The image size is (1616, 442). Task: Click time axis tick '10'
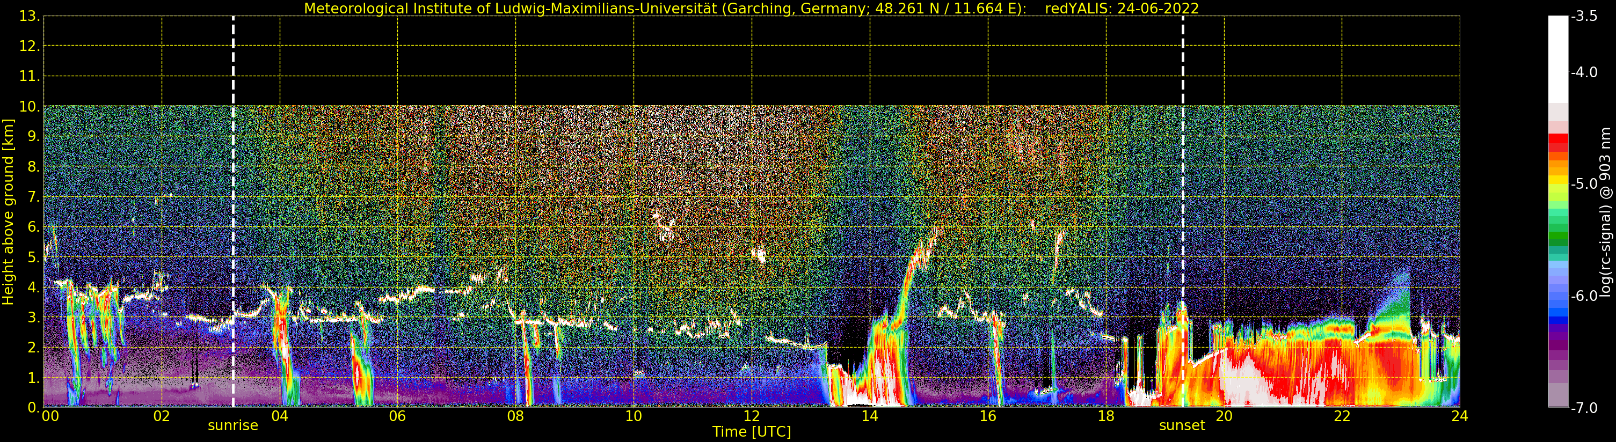tap(634, 416)
